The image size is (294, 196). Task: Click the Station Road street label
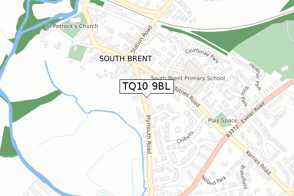pyautogui.click(x=141, y=39)
